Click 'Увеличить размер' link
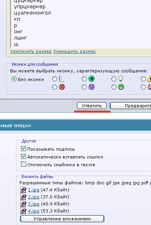The height and width of the screenshot is (225, 151). click(x=31, y=51)
